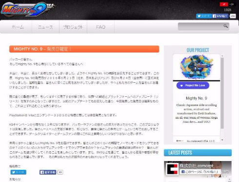Open the FAQ menu tab
This screenshot has height=182, width=239.
pos(100,27)
